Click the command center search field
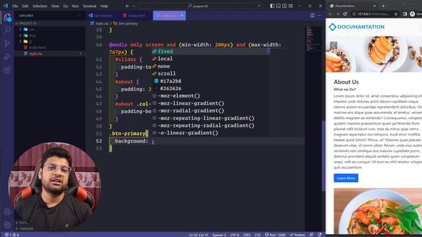Screen dimensions: 422x237 point(200,6)
